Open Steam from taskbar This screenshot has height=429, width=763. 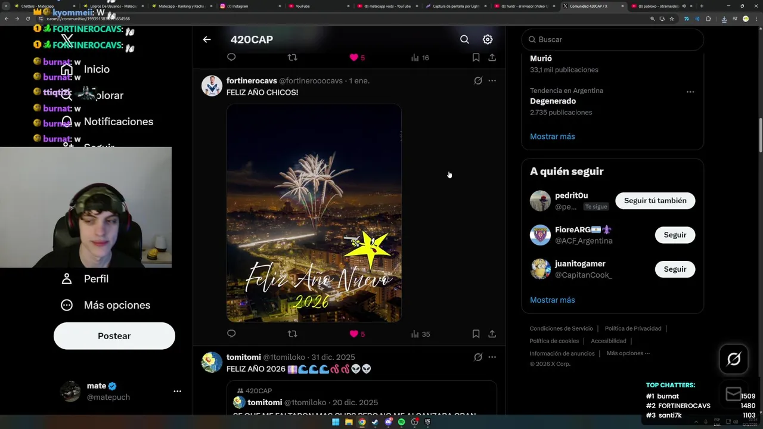tap(375, 422)
